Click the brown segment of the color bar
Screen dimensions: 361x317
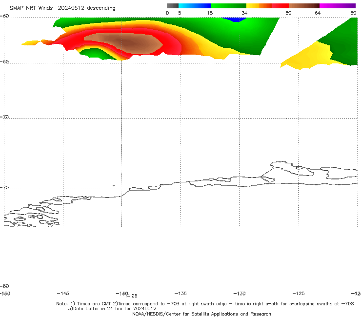(304, 6)
